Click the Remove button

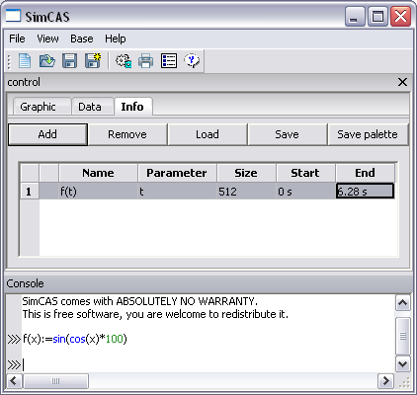(x=127, y=134)
